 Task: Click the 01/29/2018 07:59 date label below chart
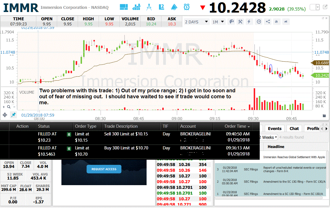[38, 115]
